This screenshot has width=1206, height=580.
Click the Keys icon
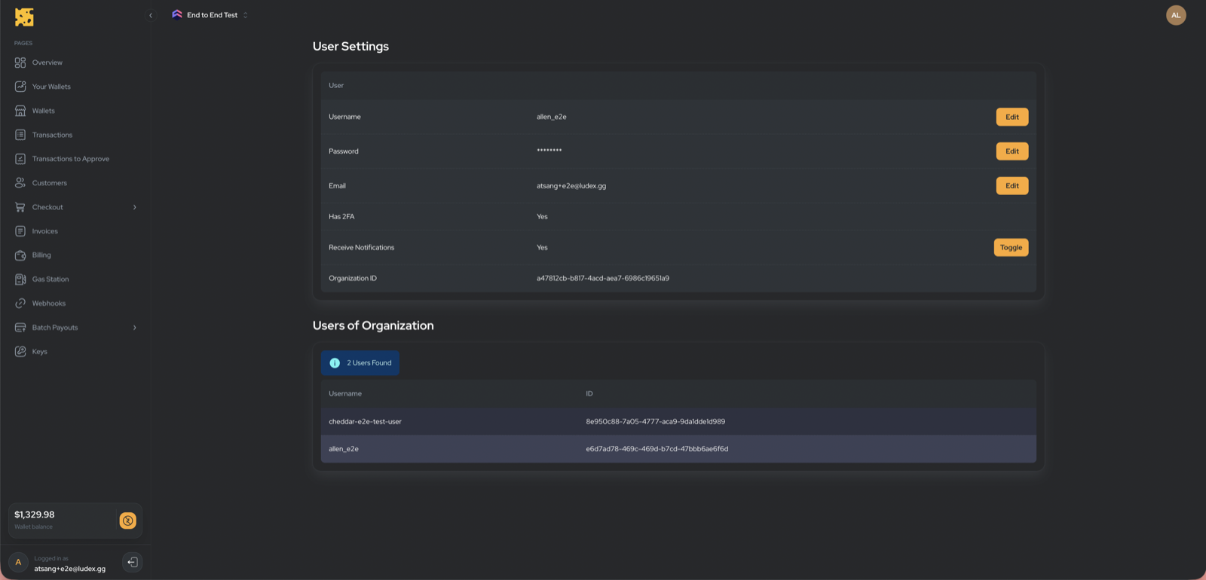[20, 352]
